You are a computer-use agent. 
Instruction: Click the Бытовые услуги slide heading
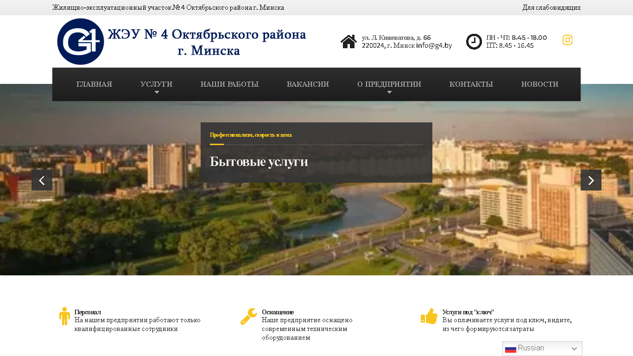click(259, 162)
